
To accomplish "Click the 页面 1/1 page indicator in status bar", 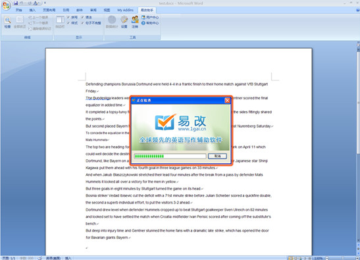I will (9, 258).
